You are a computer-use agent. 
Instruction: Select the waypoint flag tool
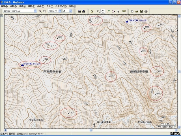tap(109, 11)
